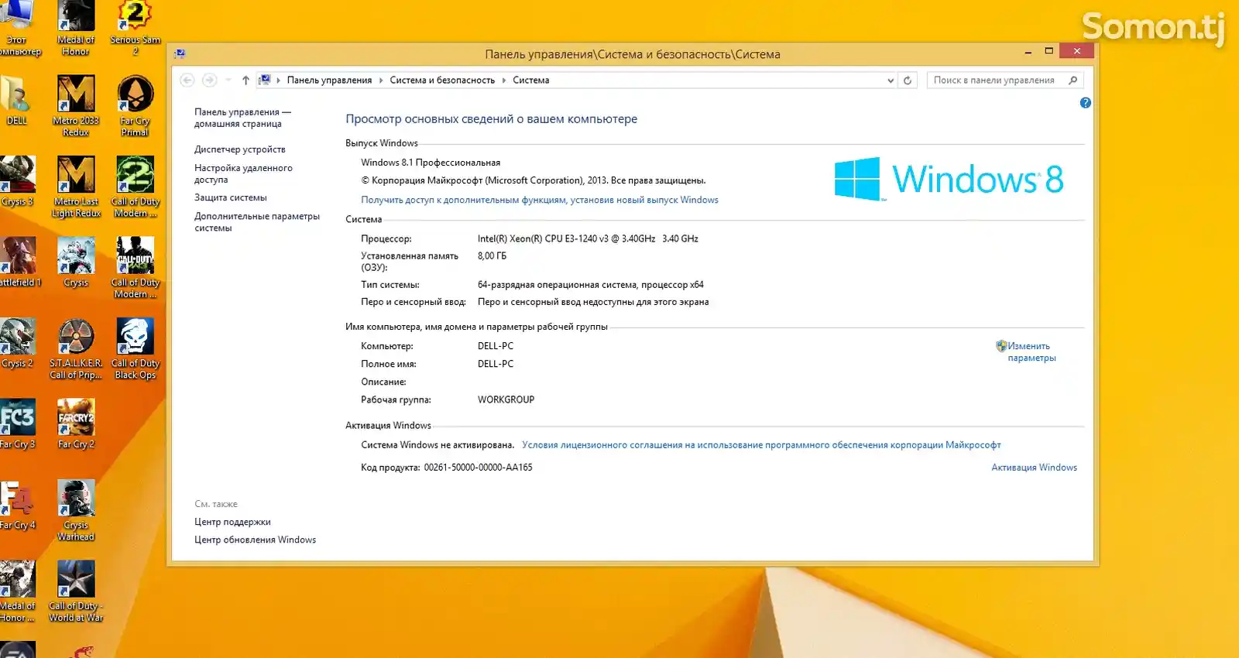Click the system window title bar icon
The width and height of the screenshot is (1239, 658).
point(180,53)
